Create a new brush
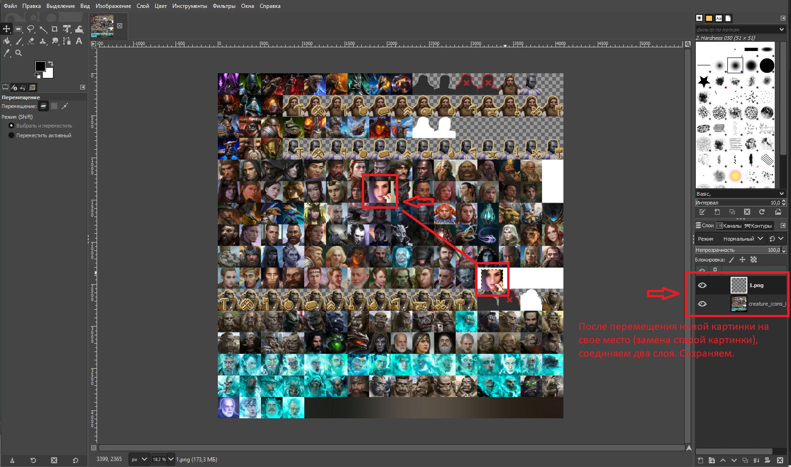This screenshot has height=467, width=791. (x=717, y=212)
